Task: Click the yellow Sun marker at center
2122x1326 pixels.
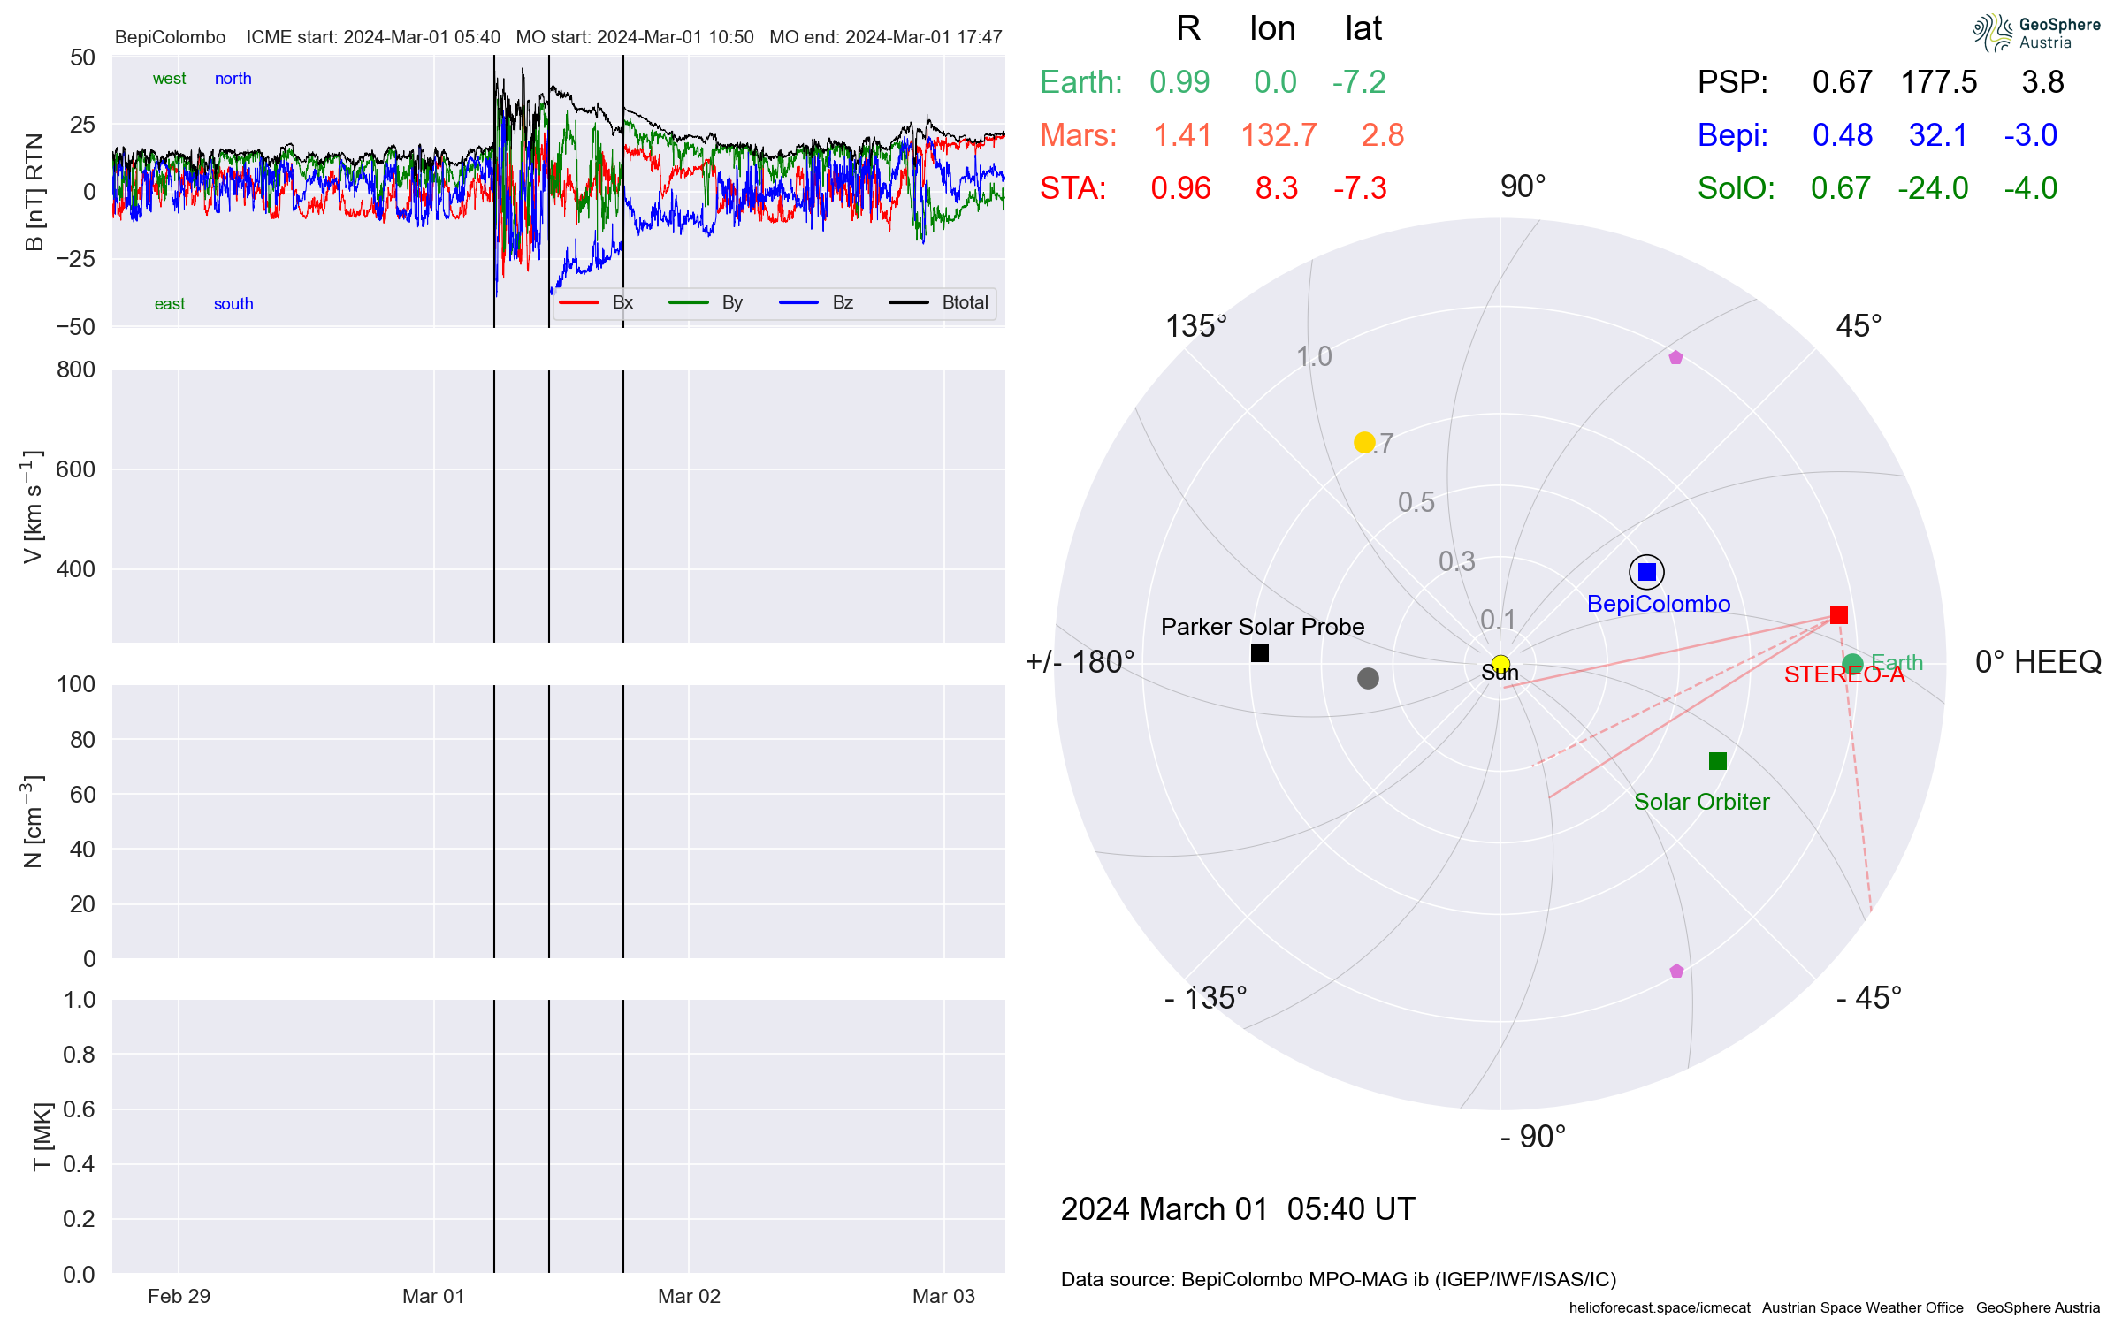Action: [1500, 664]
